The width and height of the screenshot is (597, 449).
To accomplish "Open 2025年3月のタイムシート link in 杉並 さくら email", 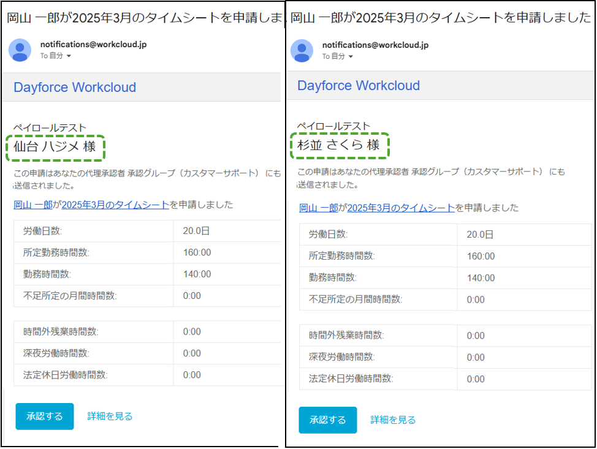I will [401, 208].
